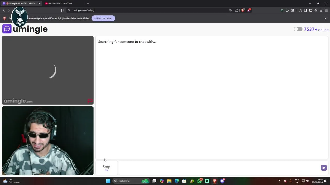This screenshot has height=185, width=330.
Task: Open Discord from the taskbar
Action: (222, 181)
